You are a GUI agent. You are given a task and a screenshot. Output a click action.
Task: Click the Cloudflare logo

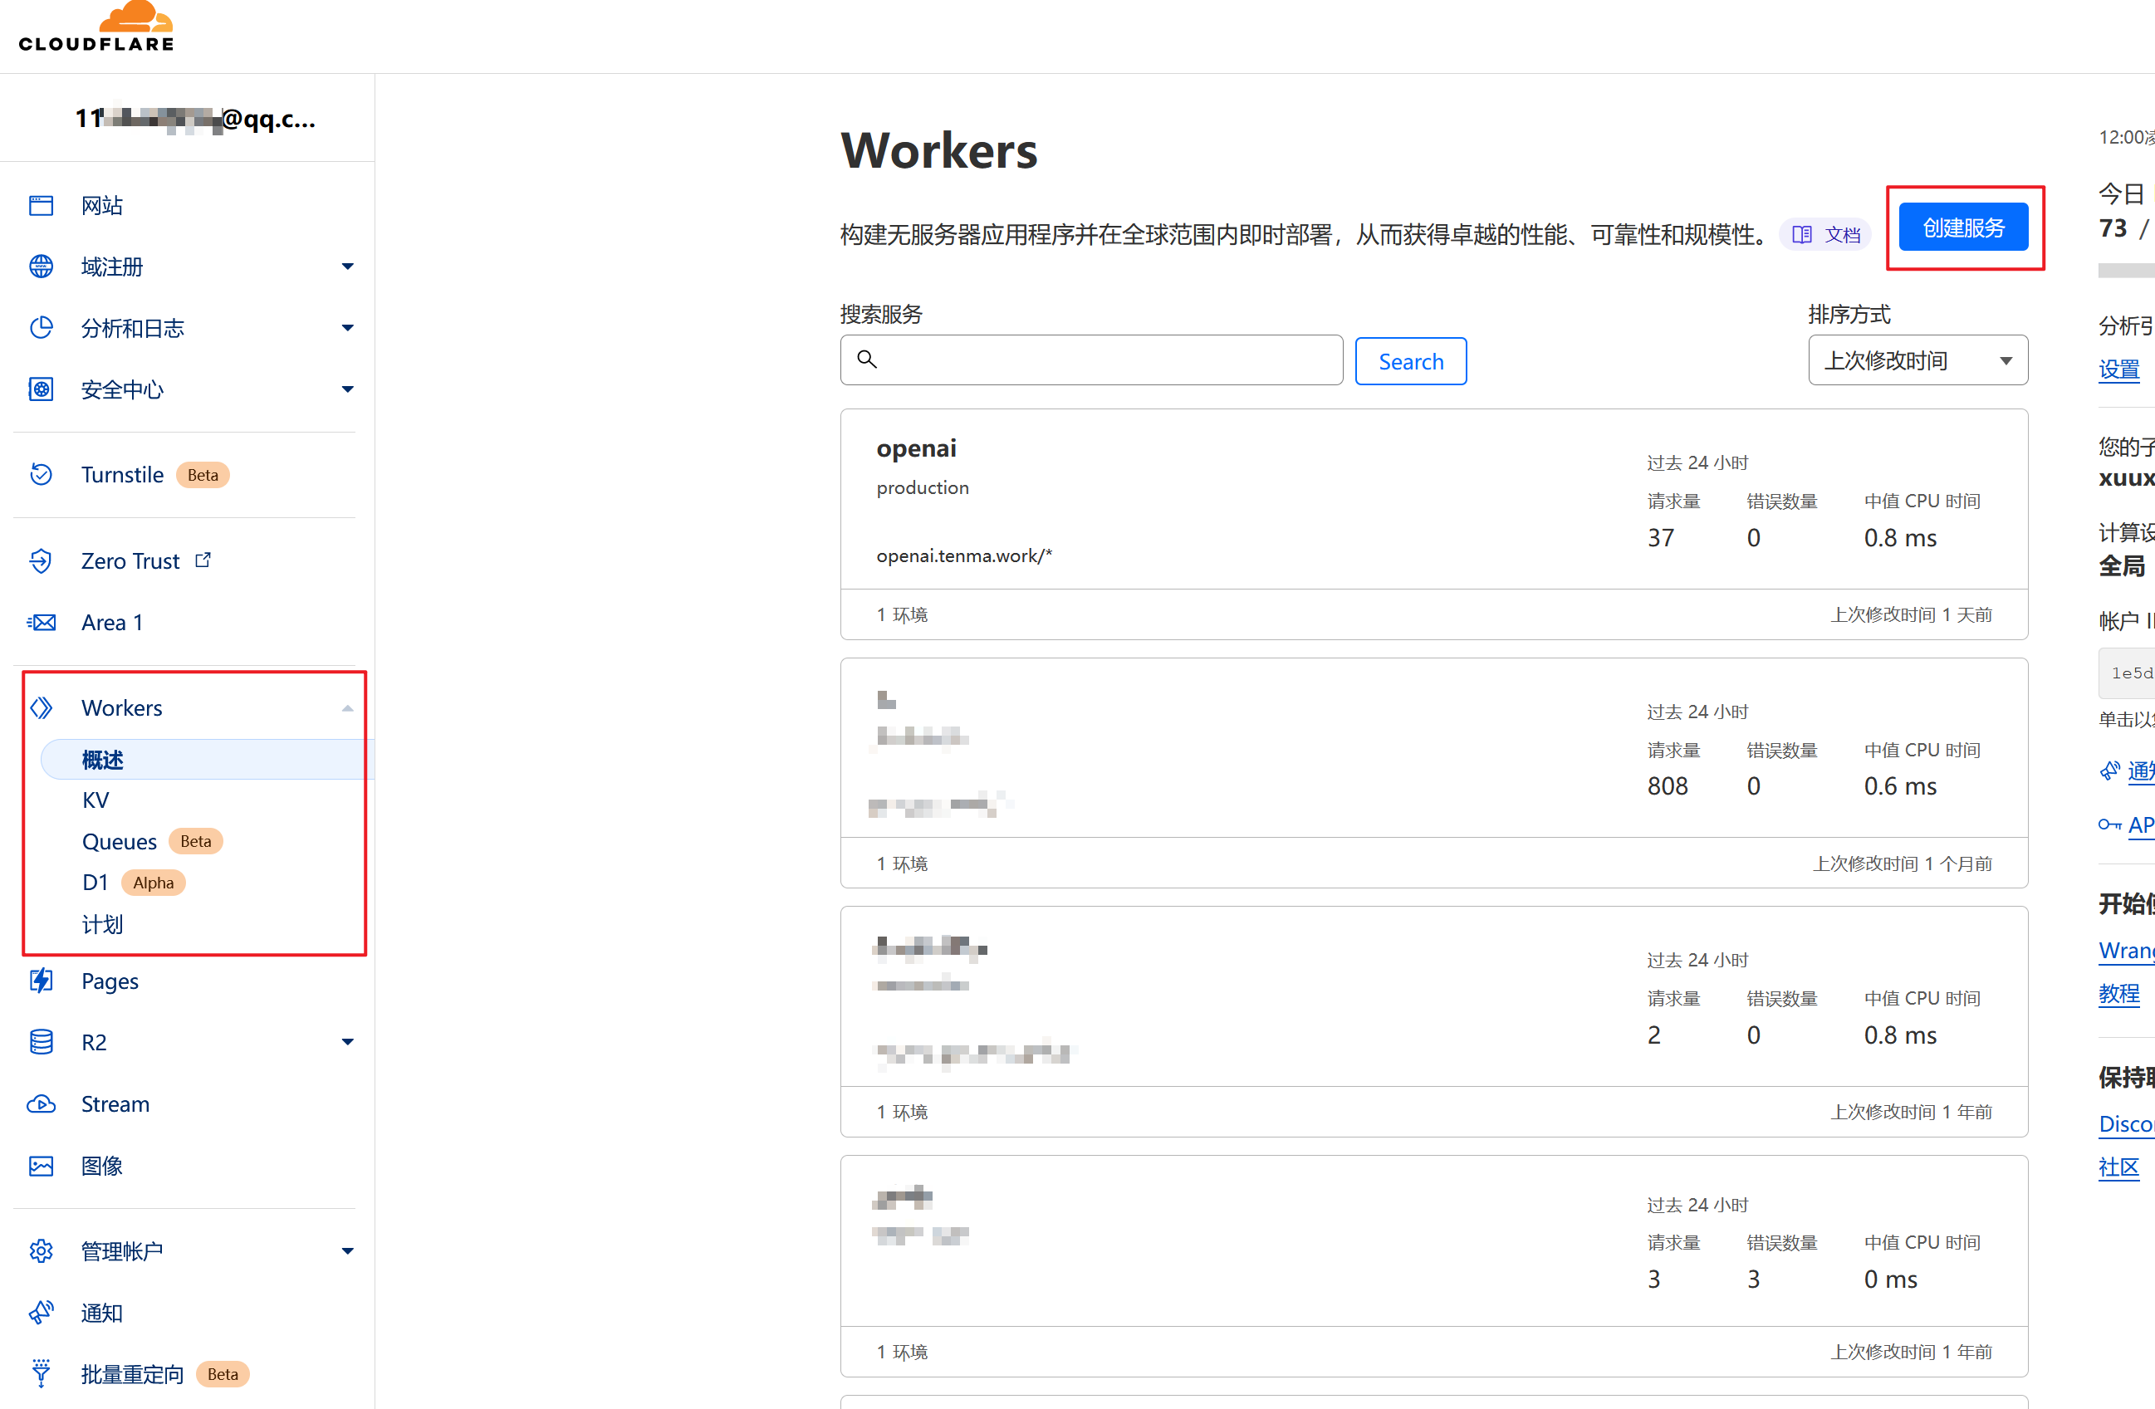click(x=97, y=28)
